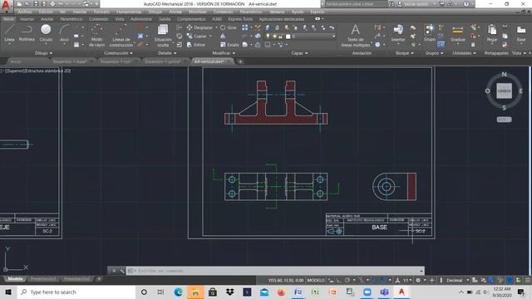Choose the Desplazar (move) tool
Image resolution: width=532 pixels, height=299 pixels.
[199, 27]
